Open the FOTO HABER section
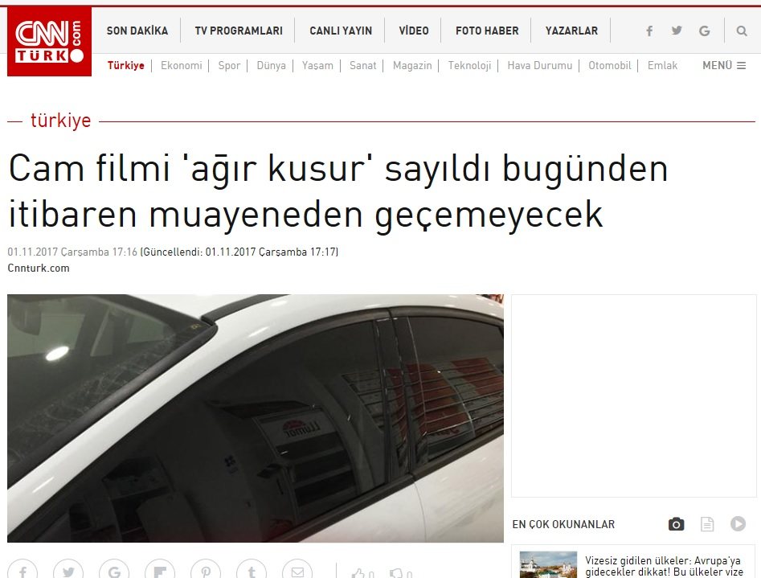The image size is (761, 578). [x=487, y=31]
